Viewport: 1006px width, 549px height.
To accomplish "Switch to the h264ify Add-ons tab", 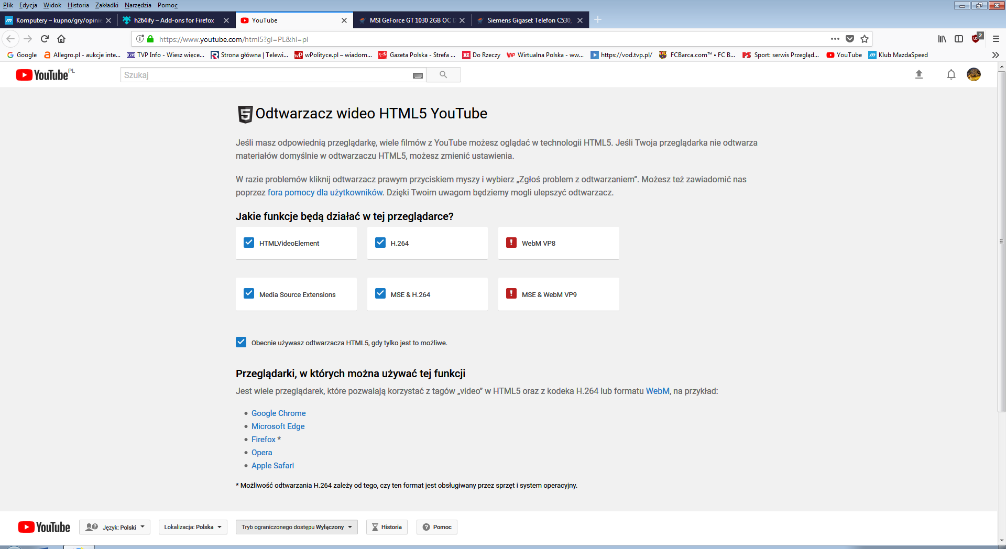I will 174,20.
